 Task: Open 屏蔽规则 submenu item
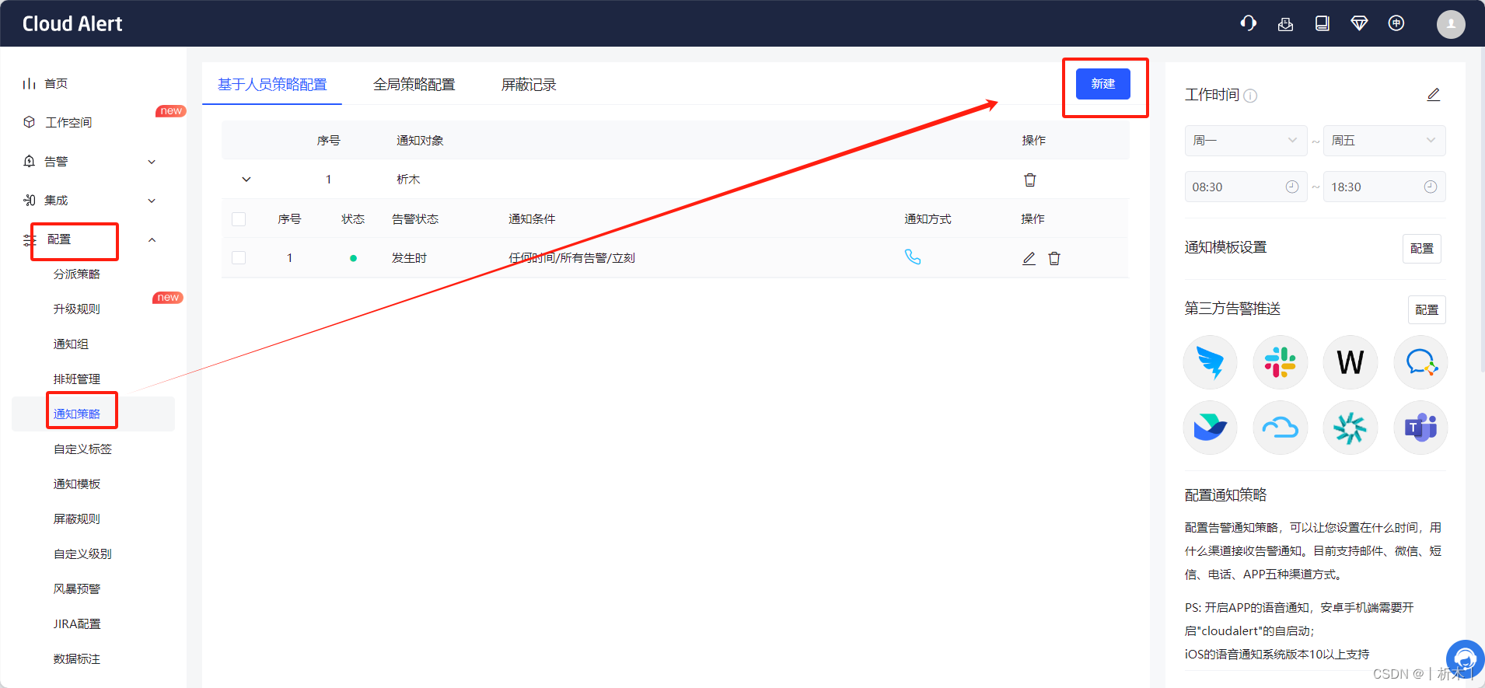pos(76,519)
